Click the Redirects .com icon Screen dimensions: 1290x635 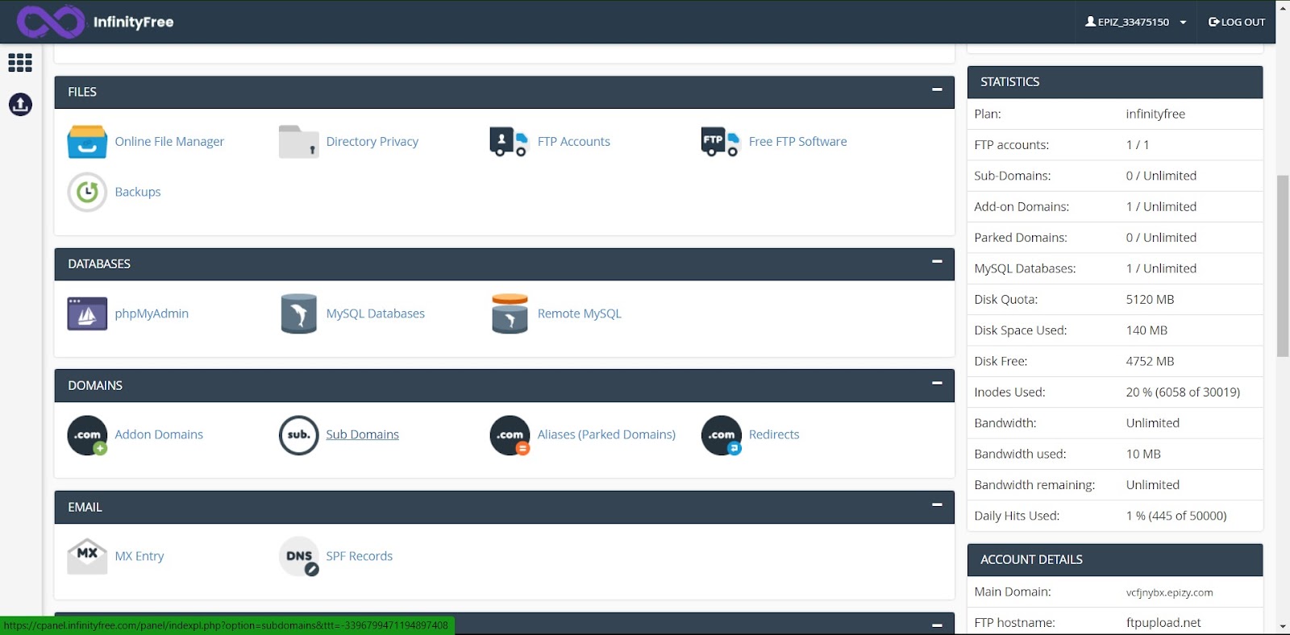721,435
